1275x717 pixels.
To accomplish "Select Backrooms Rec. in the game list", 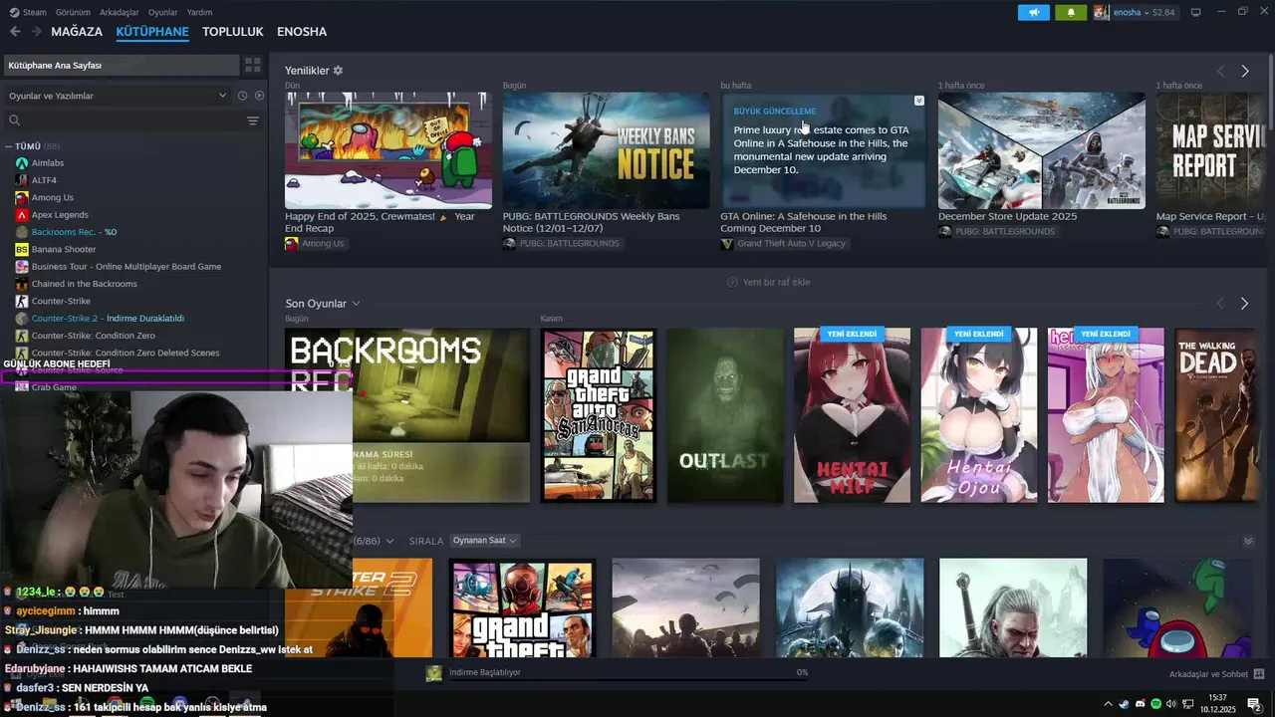I will 74,232.
